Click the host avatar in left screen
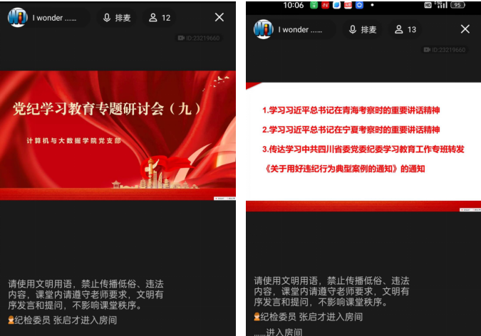The height and width of the screenshot is (336, 481). [x=17, y=18]
